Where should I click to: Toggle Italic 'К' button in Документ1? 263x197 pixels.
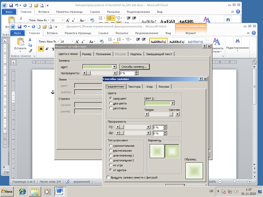(x=47, y=49)
